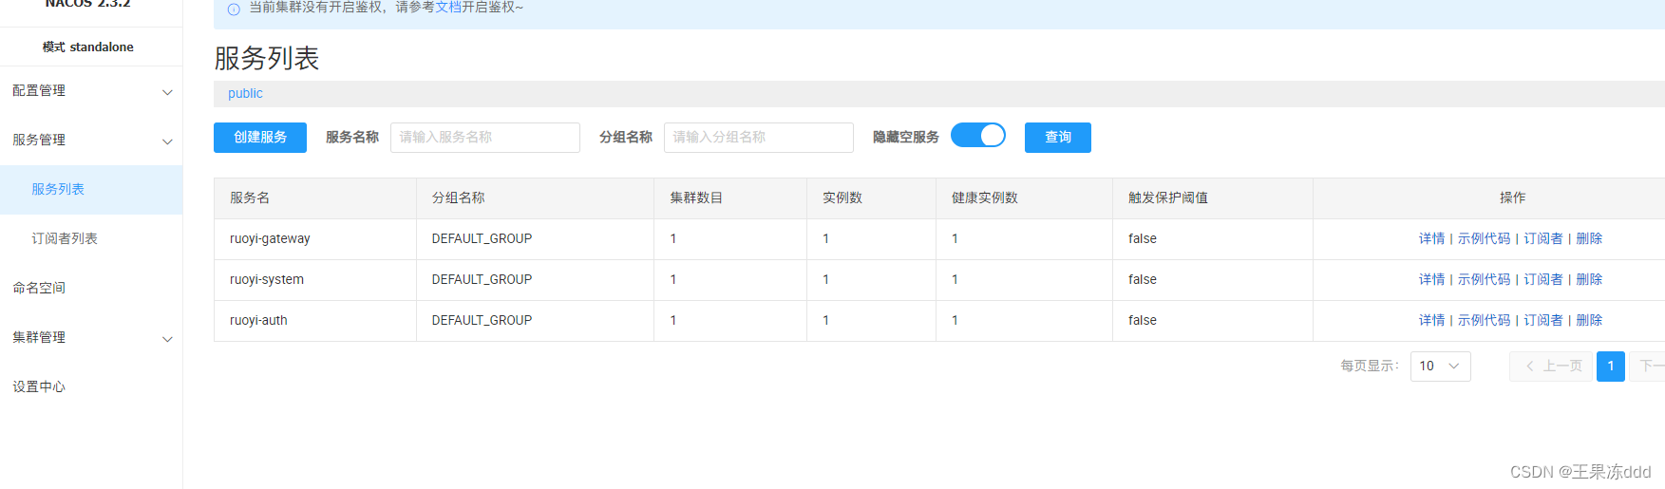Click the false value in the ruoyi-system row
Viewport: 1665px width, 489px height.
(x=1143, y=280)
